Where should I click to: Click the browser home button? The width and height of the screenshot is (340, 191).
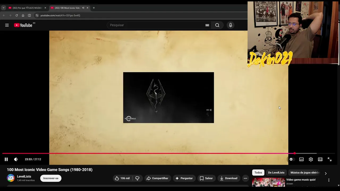(23, 15)
